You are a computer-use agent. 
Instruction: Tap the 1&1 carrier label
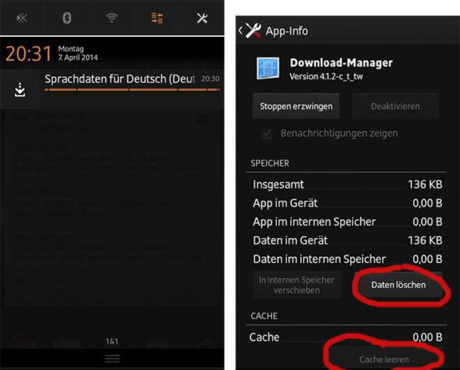(112, 342)
